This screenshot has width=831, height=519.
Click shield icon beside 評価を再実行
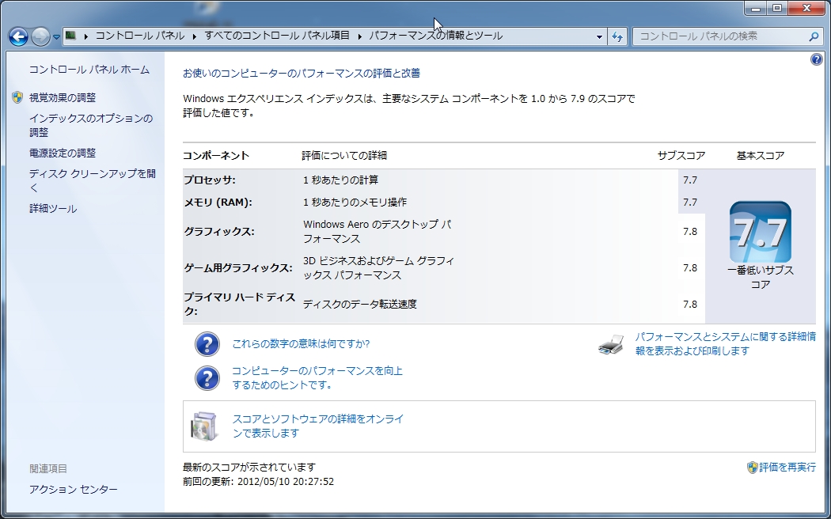[x=752, y=467]
